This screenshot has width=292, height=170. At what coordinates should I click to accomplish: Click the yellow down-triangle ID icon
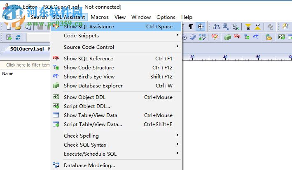tap(248, 27)
